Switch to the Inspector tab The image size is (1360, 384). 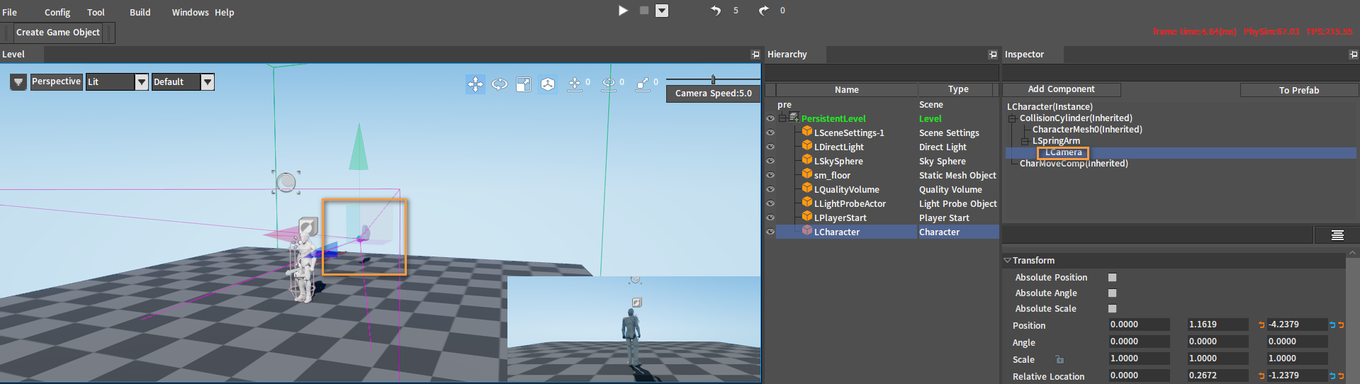(1025, 55)
